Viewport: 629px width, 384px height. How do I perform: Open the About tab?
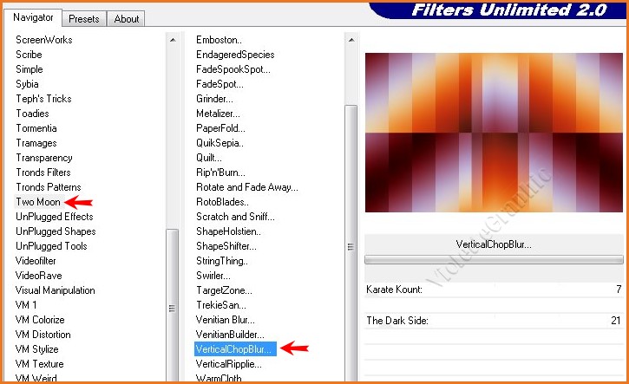pos(126,18)
